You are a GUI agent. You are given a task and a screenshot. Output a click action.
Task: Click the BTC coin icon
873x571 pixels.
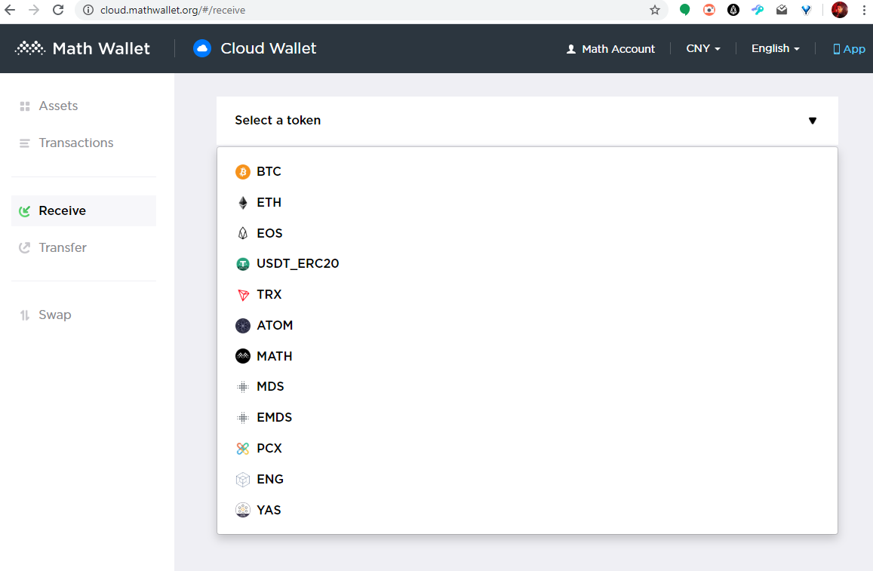243,172
